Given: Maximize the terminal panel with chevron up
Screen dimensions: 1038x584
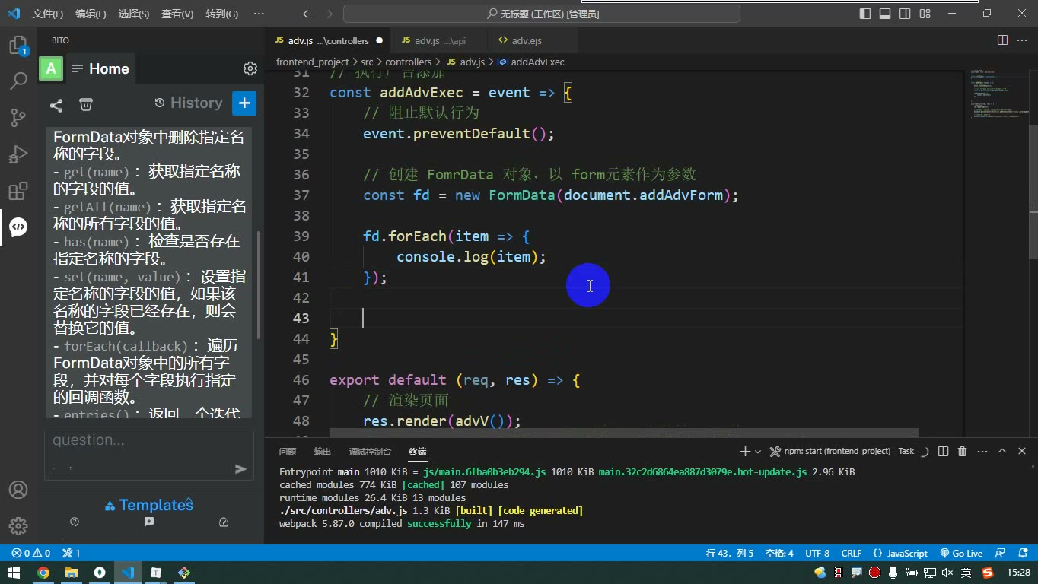Looking at the screenshot, I should coord(1002,451).
